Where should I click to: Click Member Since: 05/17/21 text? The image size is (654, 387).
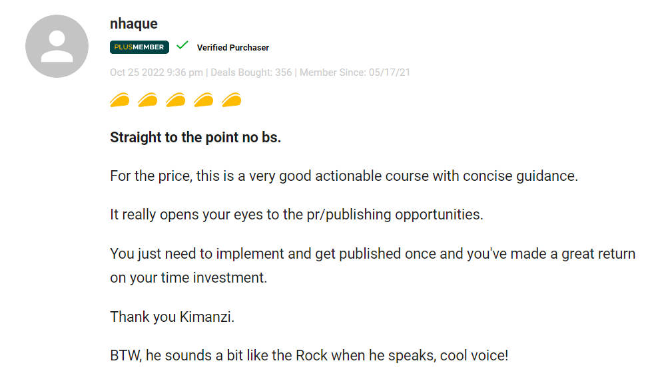(x=355, y=72)
